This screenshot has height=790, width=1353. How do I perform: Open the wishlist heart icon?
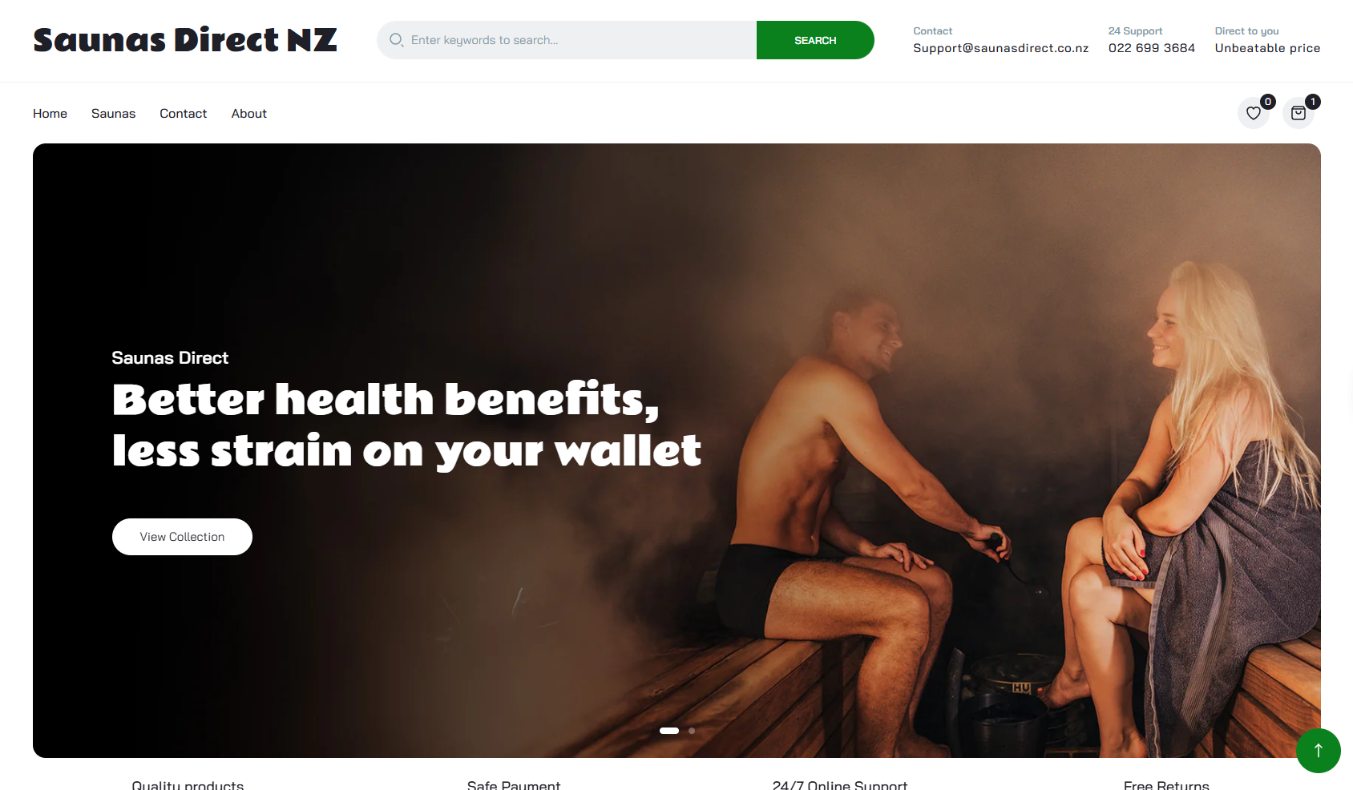coord(1254,113)
